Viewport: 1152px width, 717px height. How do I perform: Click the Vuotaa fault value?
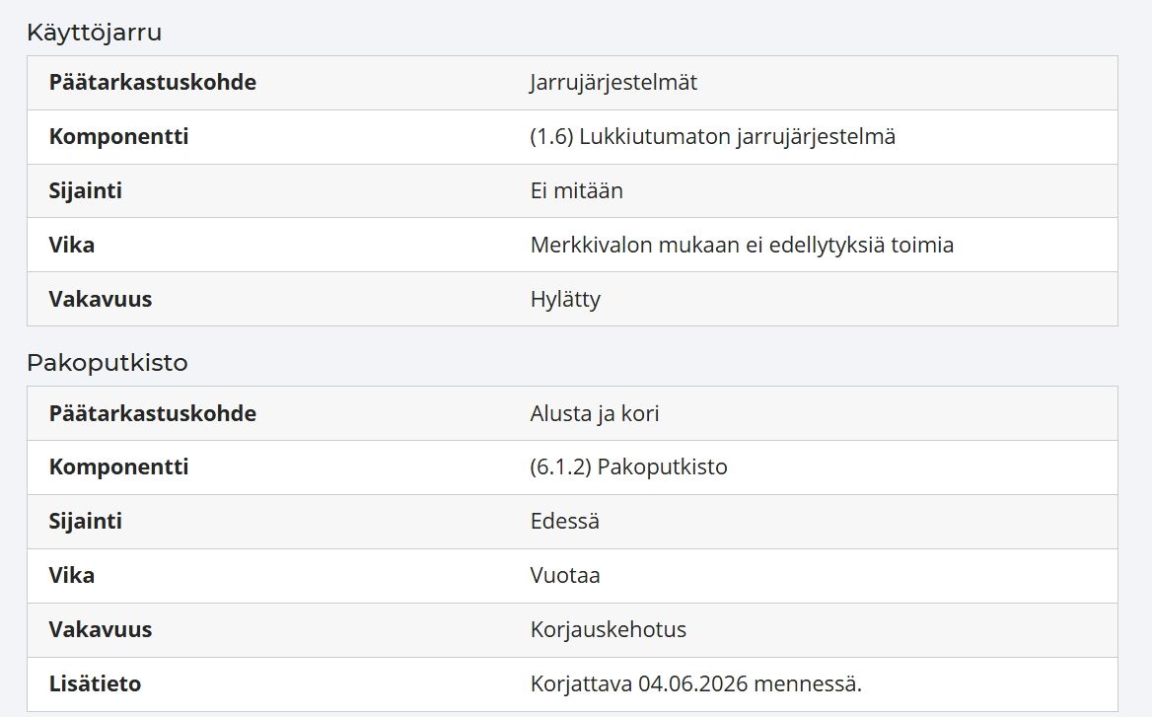565,576
